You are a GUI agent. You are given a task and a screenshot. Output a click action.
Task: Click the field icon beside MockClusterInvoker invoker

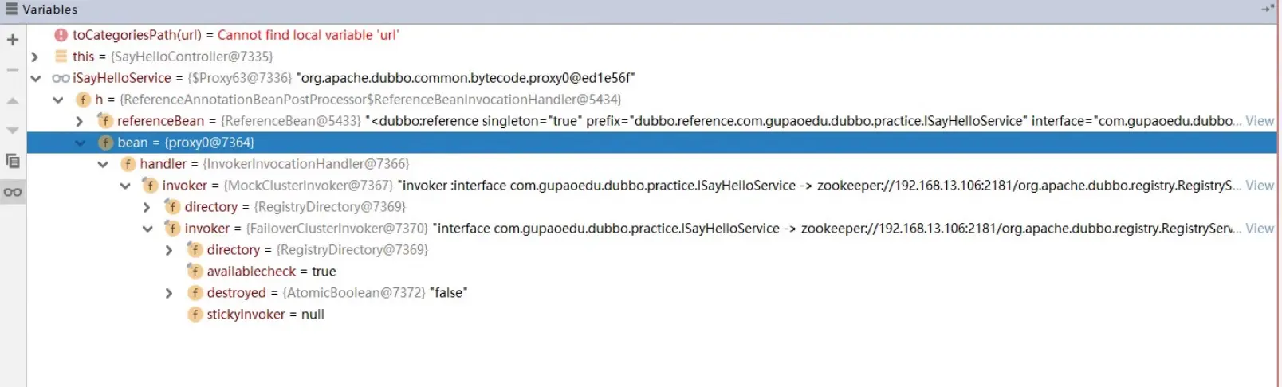point(150,185)
